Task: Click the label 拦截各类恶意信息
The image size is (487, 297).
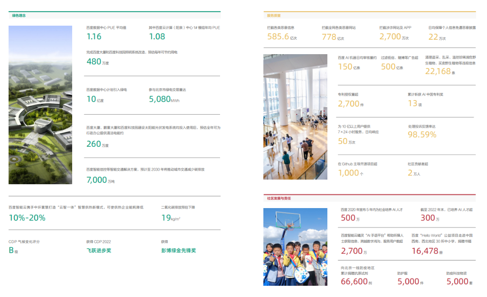Action: (281, 28)
